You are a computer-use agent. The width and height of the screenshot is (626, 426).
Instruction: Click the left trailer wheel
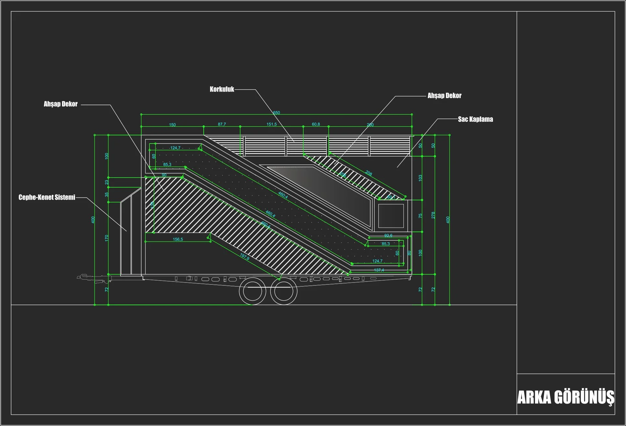click(x=252, y=292)
